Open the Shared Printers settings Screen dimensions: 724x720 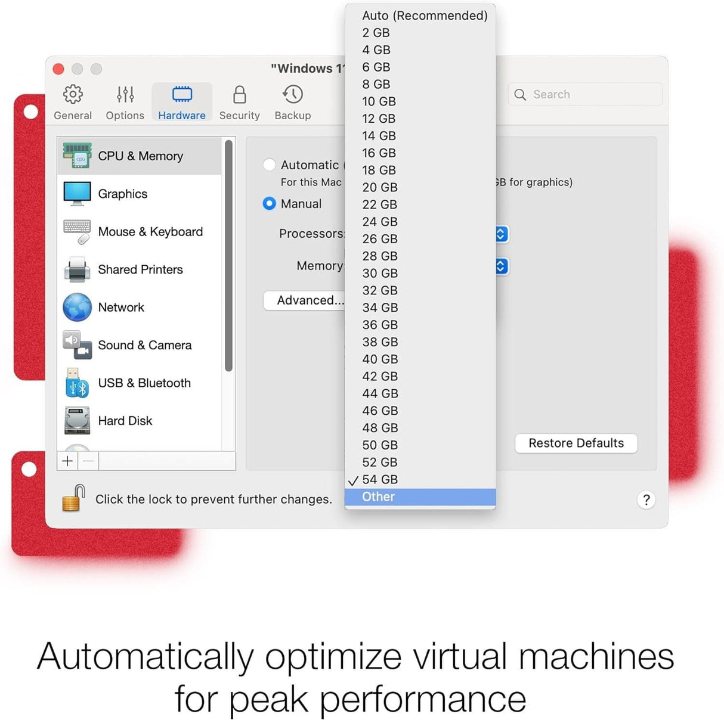[77, 269]
